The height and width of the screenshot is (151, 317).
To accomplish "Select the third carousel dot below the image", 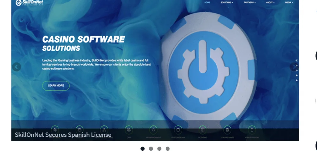I will click(159, 148).
